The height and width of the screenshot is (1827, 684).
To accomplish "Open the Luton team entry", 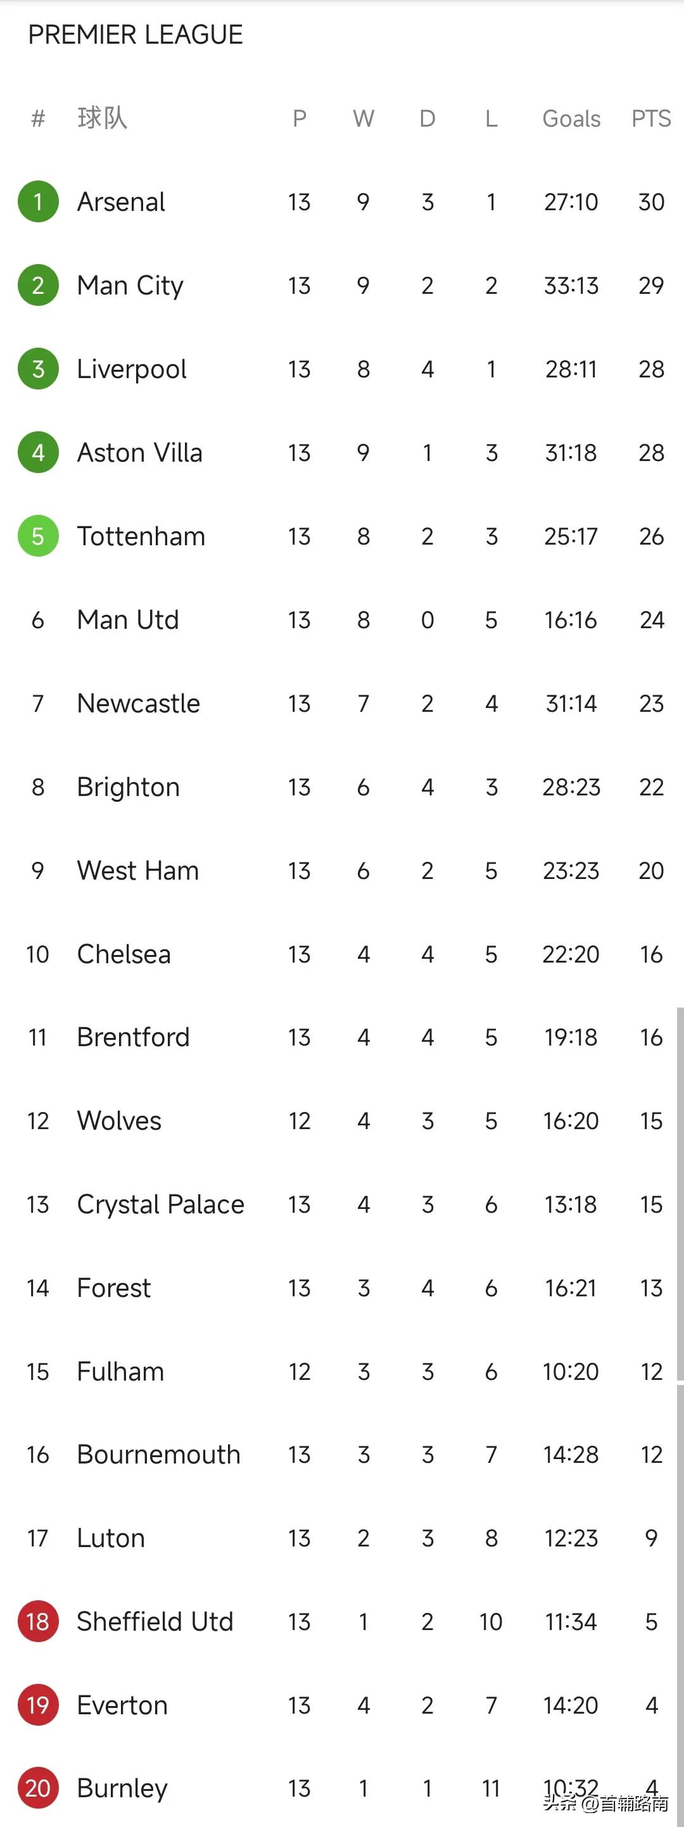I will coord(342,1538).
